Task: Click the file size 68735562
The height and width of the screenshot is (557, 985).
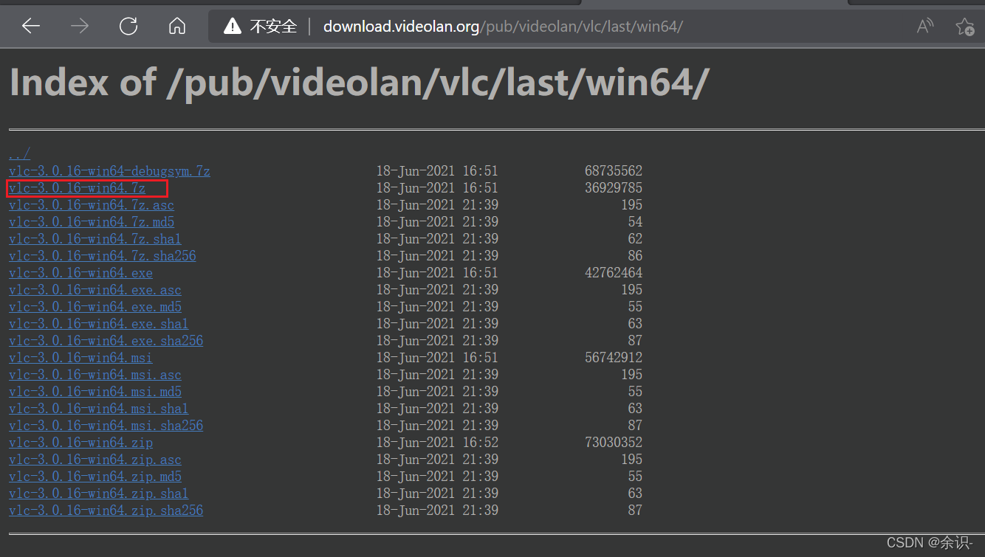Action: point(614,170)
